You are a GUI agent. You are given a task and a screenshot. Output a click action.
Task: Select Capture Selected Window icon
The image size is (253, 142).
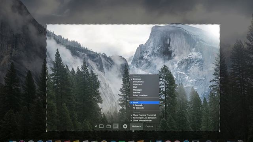click(108, 126)
